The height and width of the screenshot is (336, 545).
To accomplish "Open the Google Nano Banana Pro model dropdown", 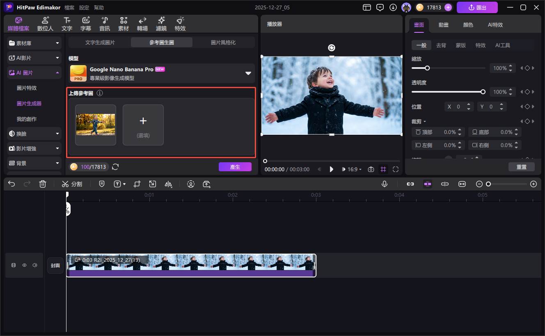I will tap(248, 73).
